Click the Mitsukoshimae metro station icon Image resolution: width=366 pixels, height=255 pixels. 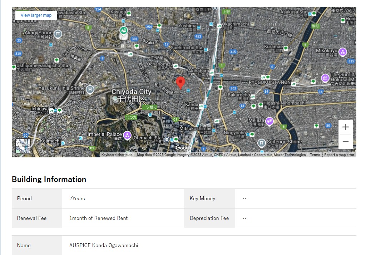pyautogui.click(x=214, y=131)
